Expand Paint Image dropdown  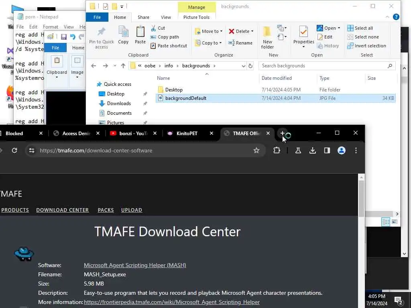coord(77,77)
